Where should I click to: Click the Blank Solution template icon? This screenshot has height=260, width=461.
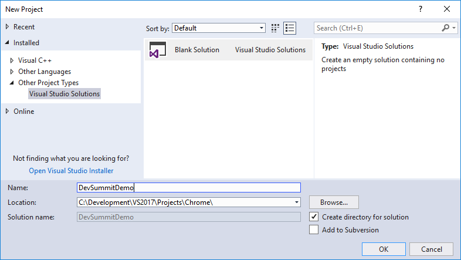pos(158,50)
